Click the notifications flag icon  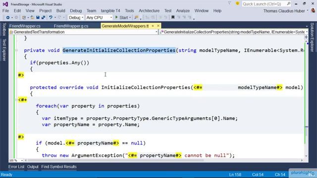point(229,3)
